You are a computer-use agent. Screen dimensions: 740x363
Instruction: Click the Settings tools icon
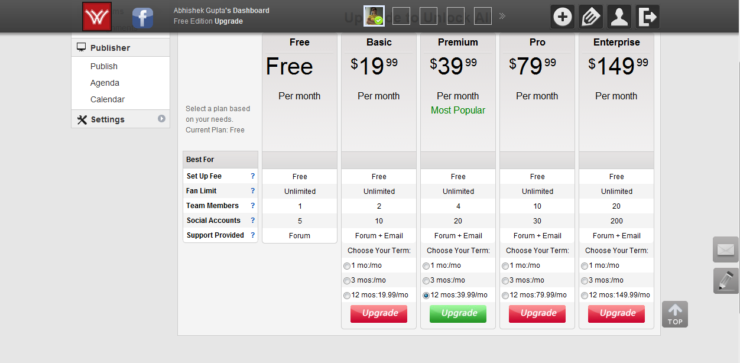click(x=82, y=119)
